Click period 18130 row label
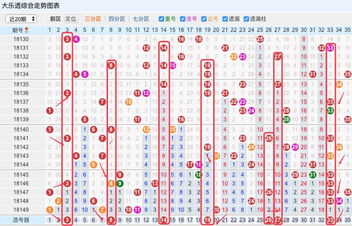This screenshot has width=352, height=226. pyautogui.click(x=21, y=39)
